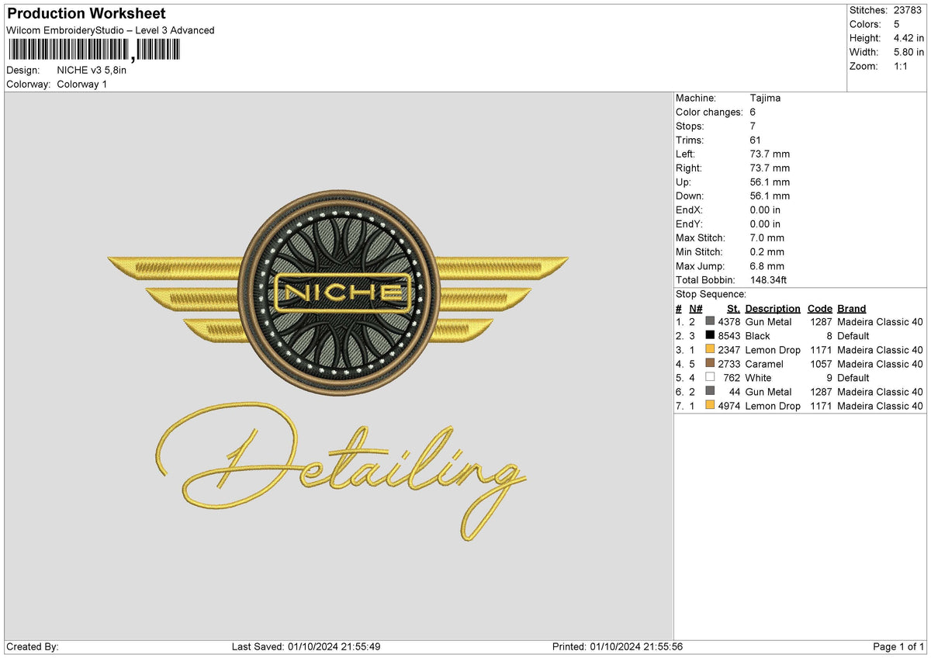Click the Lemon Drop swatch in stop 3

[710, 349]
